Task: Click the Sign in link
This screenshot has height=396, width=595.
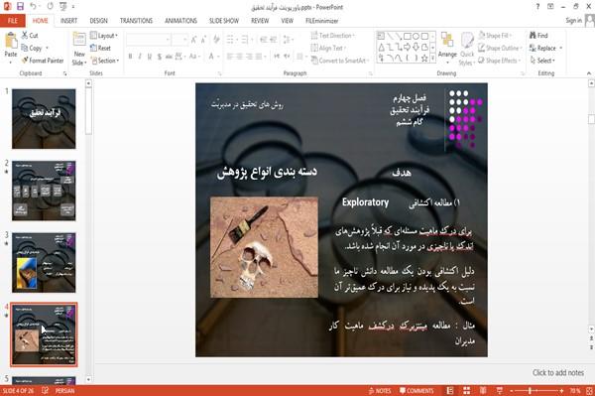Action: click(x=573, y=21)
